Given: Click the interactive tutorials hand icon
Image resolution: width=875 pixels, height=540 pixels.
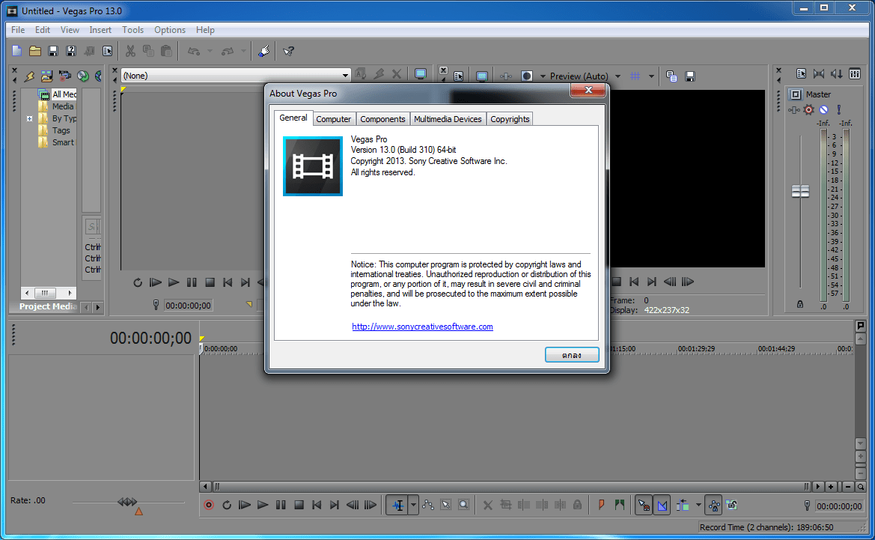Looking at the screenshot, I should pyautogui.click(x=264, y=51).
